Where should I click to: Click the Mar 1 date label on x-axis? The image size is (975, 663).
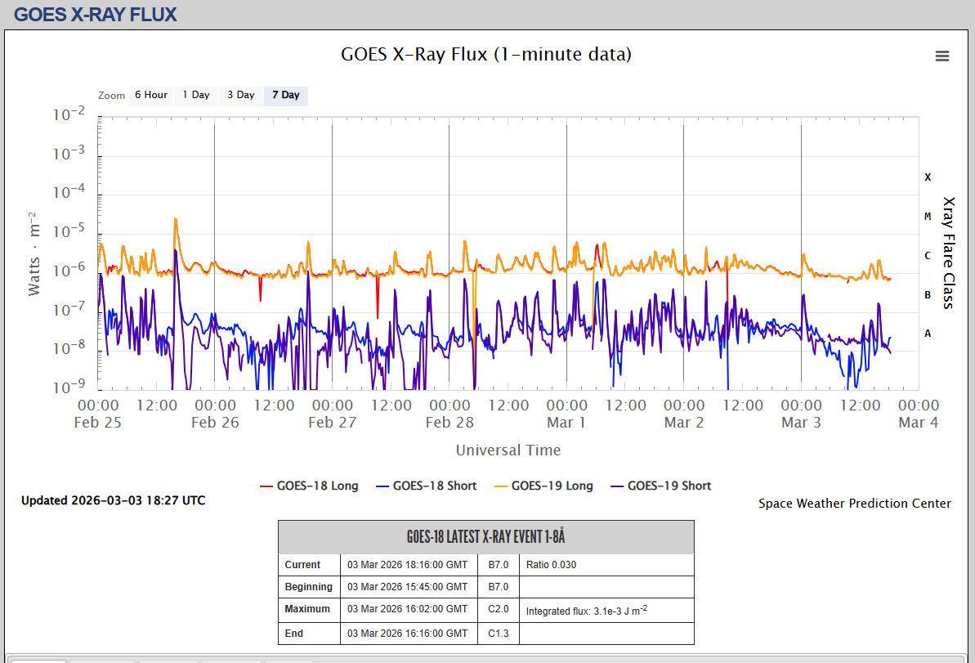tap(566, 423)
